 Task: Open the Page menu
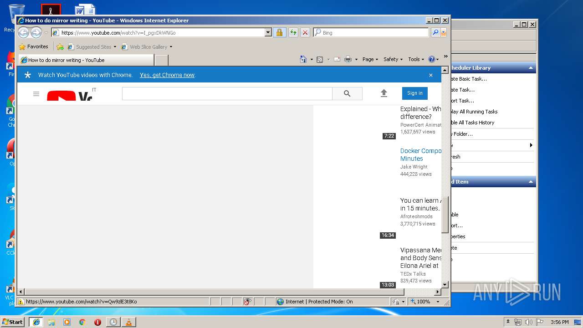(370, 59)
